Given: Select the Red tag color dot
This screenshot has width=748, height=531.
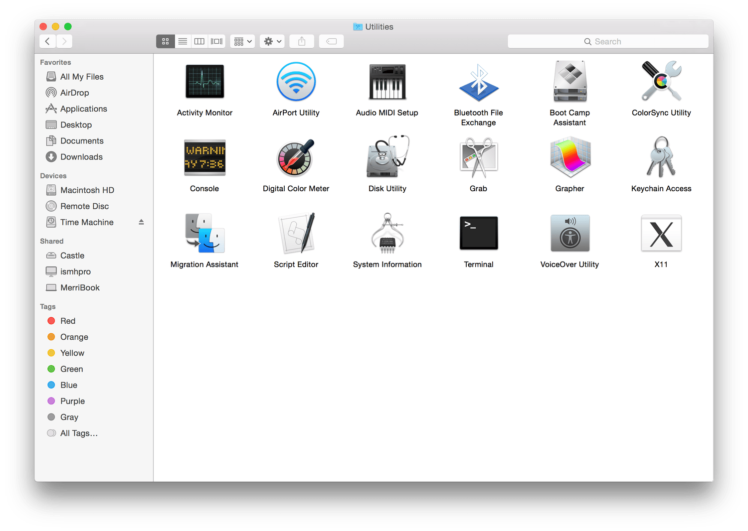Looking at the screenshot, I should point(51,321).
